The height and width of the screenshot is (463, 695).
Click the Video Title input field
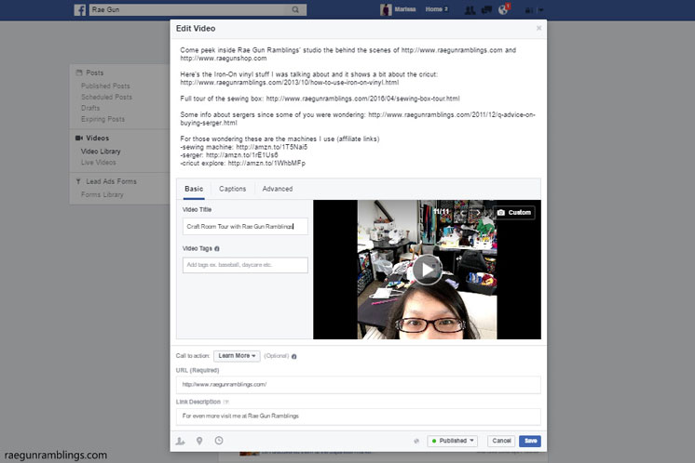(x=245, y=227)
